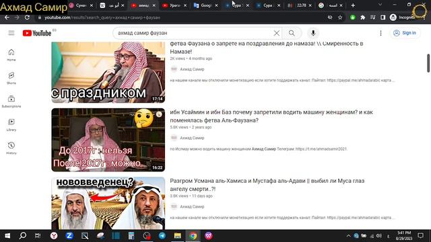The image size is (431, 242).
Task: Click the Incognito profile indicator
Action: [403, 17]
